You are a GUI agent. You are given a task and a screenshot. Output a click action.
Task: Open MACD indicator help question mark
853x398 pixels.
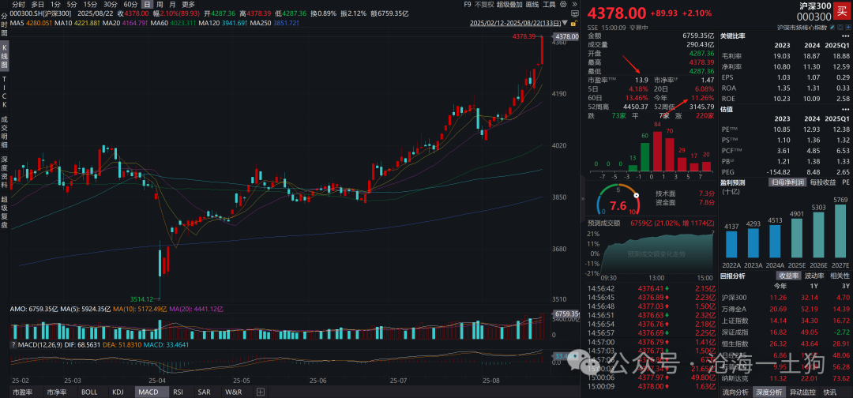point(13,345)
